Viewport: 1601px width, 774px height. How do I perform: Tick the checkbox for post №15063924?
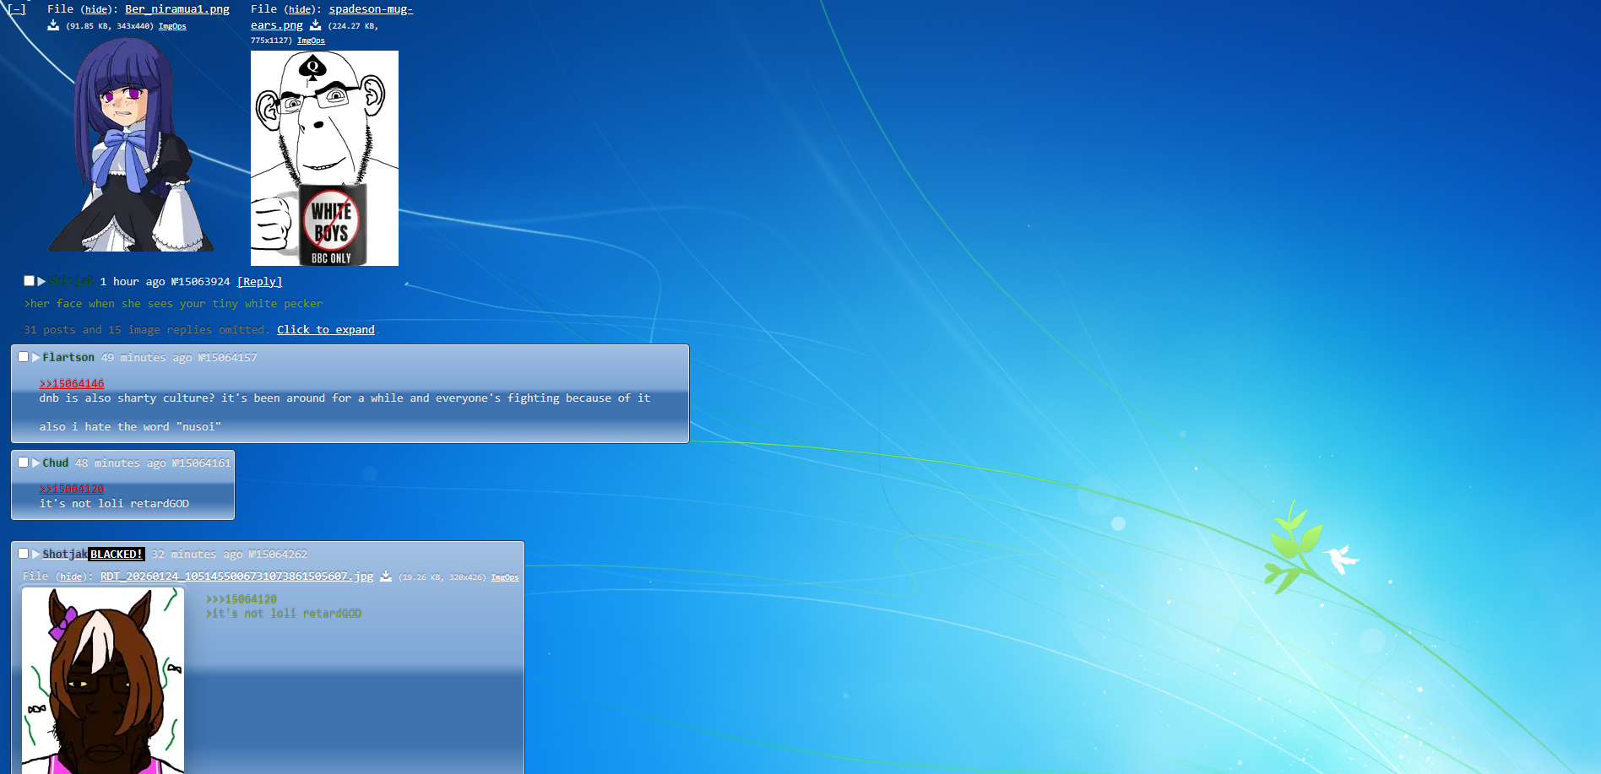29,281
